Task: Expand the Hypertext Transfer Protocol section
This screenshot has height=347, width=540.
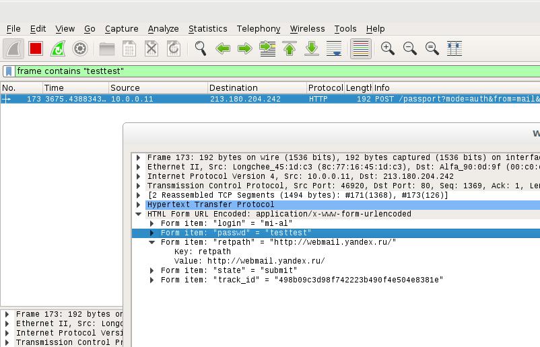Action: (x=139, y=204)
